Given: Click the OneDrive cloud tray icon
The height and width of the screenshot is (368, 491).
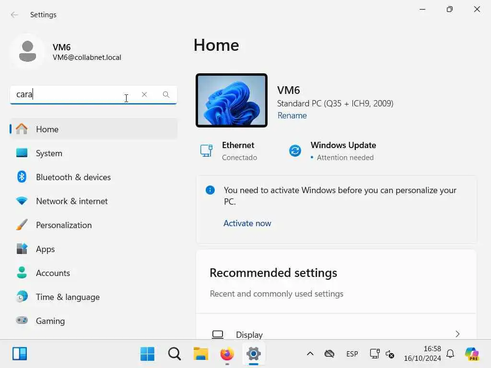Looking at the screenshot, I should [x=329, y=354].
